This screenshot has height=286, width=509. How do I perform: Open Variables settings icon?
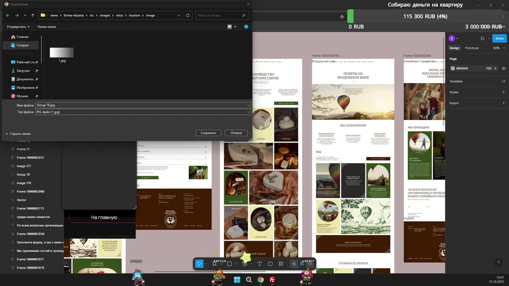pos(503,81)
